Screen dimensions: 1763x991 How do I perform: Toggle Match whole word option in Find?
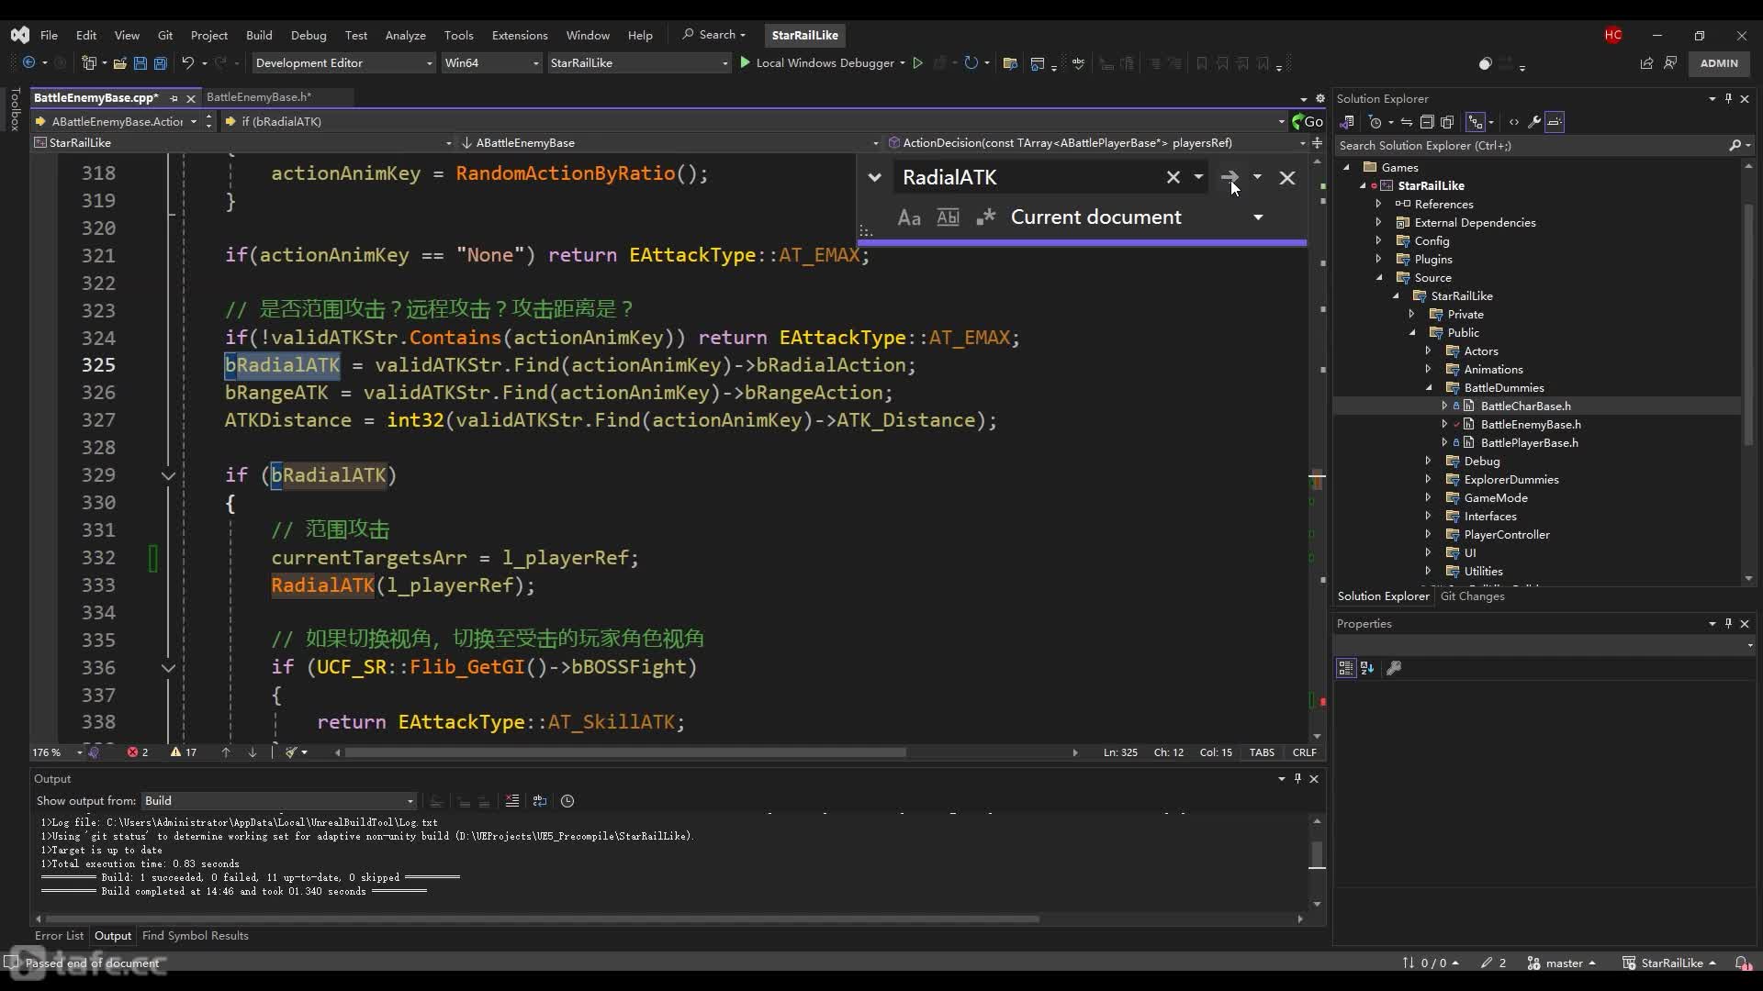coord(948,217)
